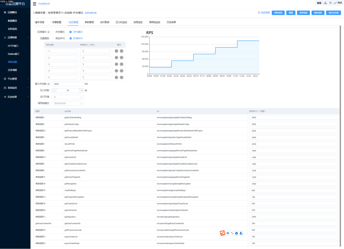Open Dubbo接口 in the sidebar
Image resolution: width=344 pixels, height=249 pixels.
point(13,54)
